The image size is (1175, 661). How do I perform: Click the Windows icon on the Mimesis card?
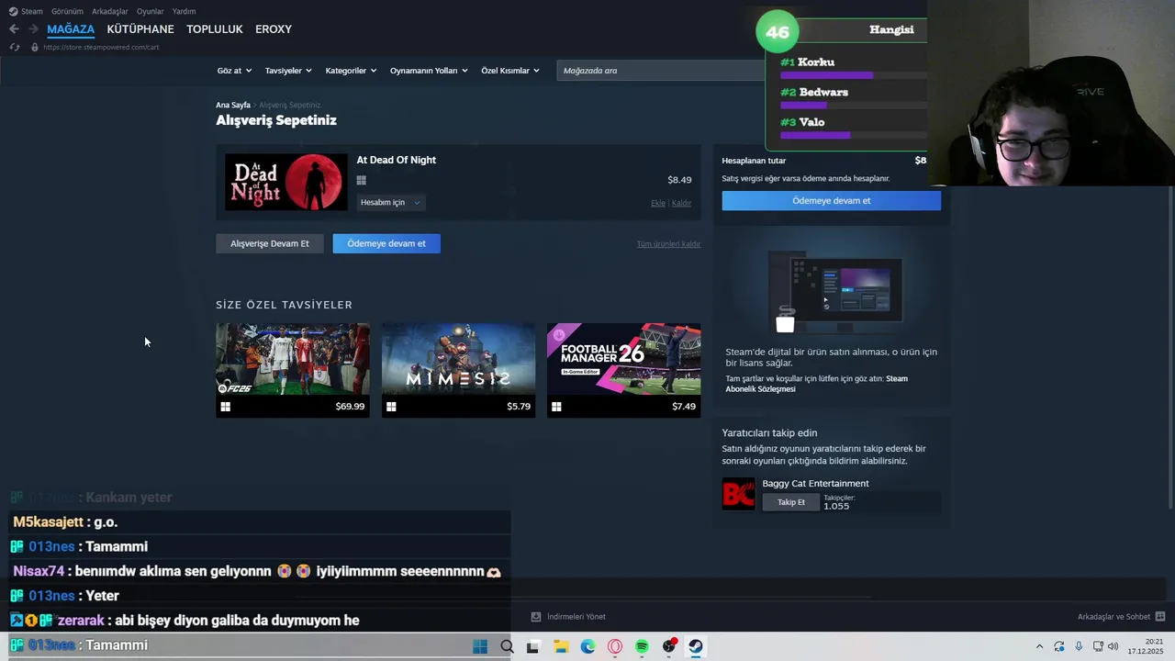click(x=391, y=407)
